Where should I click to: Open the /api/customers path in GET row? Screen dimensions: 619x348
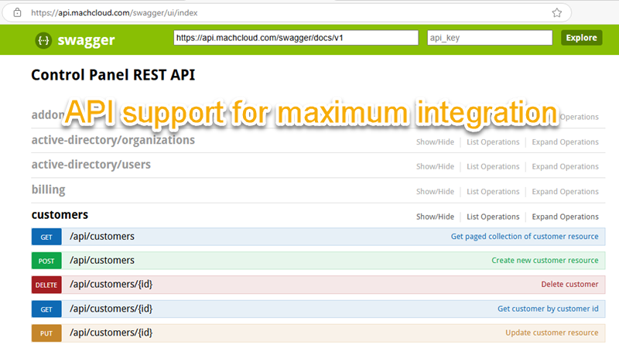pos(102,237)
